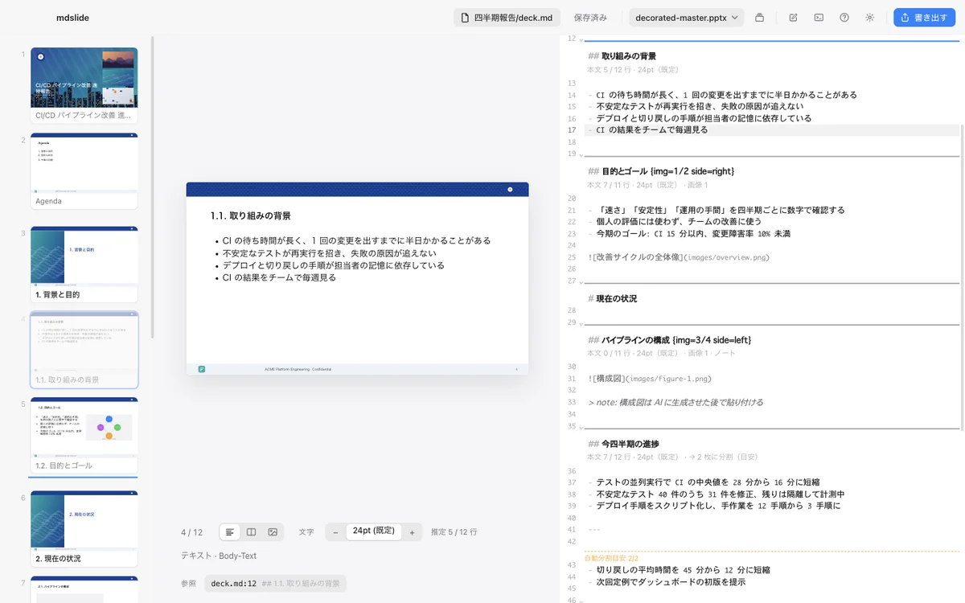965x603 pixels.
Task: Click the editor line デプロイ手順をスクリプト化し
Action: coord(772,506)
